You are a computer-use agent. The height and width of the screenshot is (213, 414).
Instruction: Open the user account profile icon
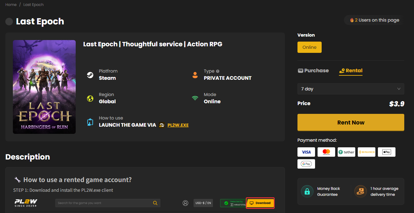click(x=185, y=203)
